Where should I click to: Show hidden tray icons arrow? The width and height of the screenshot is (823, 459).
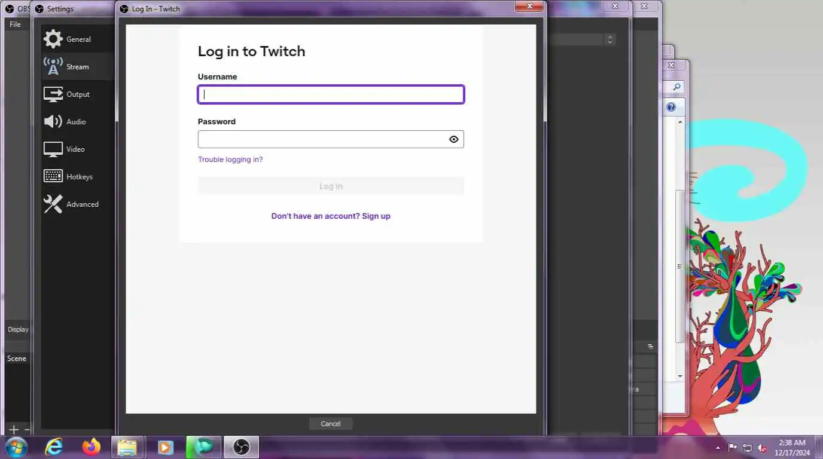[718, 448]
